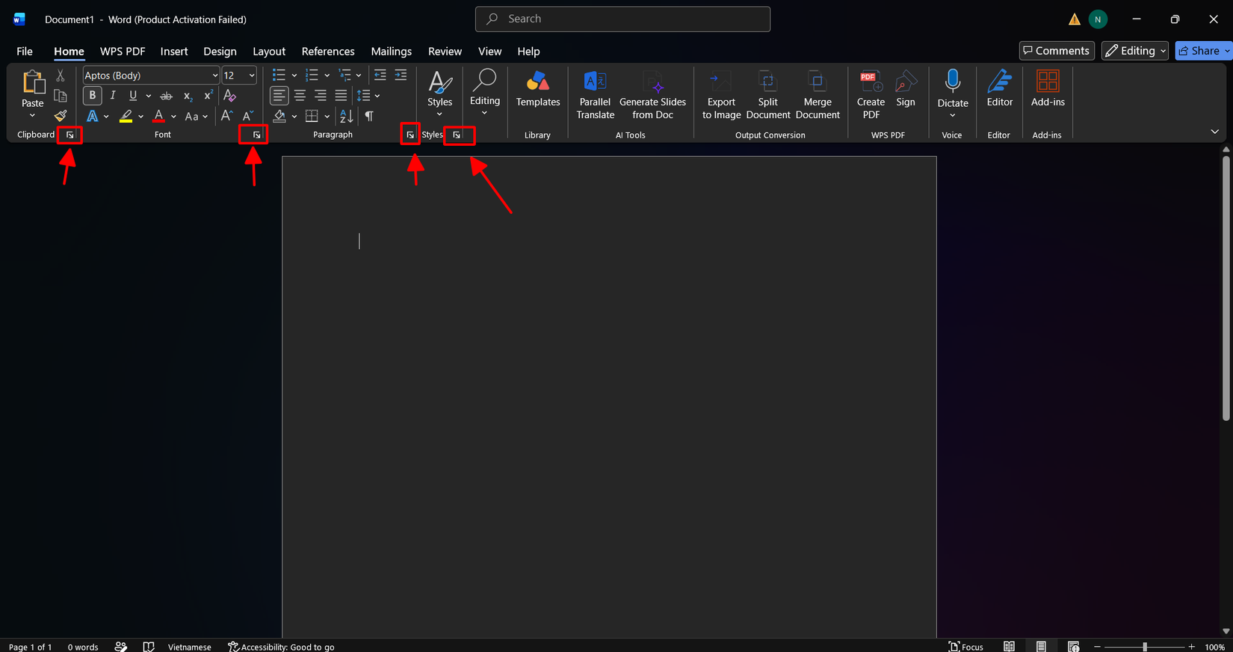The width and height of the screenshot is (1233, 652).
Task: Expand the Aptos (Body) font dropdown
Action: tap(215, 76)
